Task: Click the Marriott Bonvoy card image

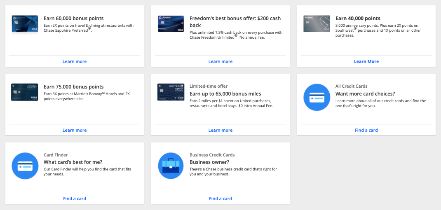Action: (24, 92)
